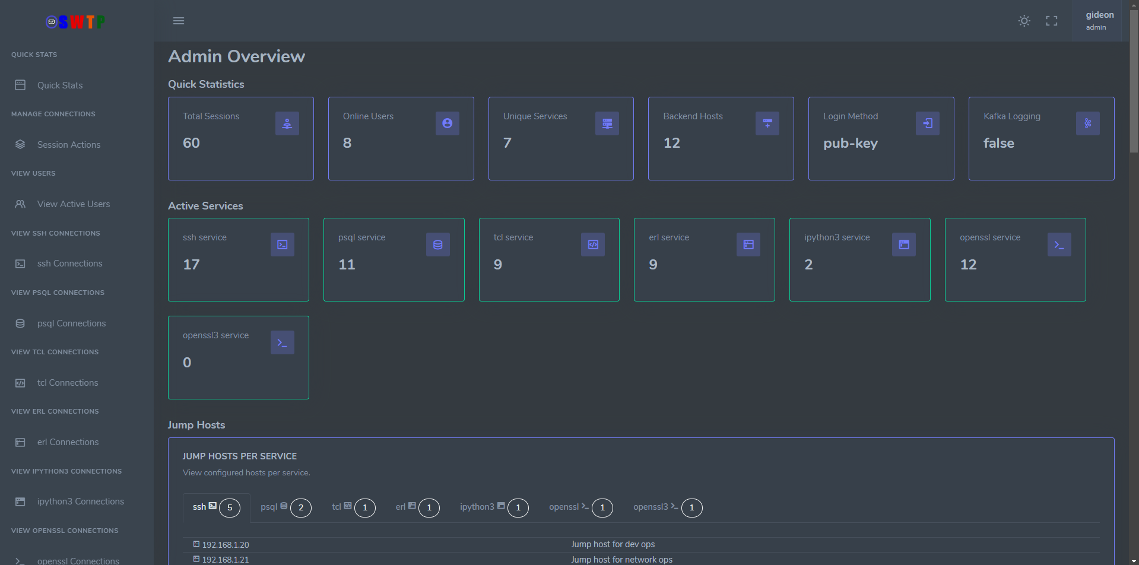
Task: Click the psql service database icon
Action: [437, 245]
